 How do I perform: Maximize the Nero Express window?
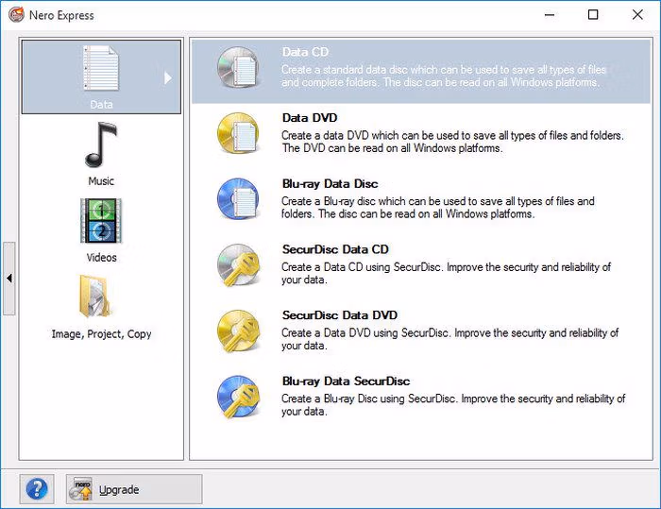(x=593, y=15)
